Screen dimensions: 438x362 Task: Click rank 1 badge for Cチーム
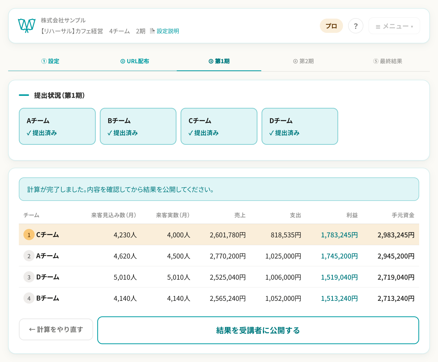pyautogui.click(x=29, y=235)
